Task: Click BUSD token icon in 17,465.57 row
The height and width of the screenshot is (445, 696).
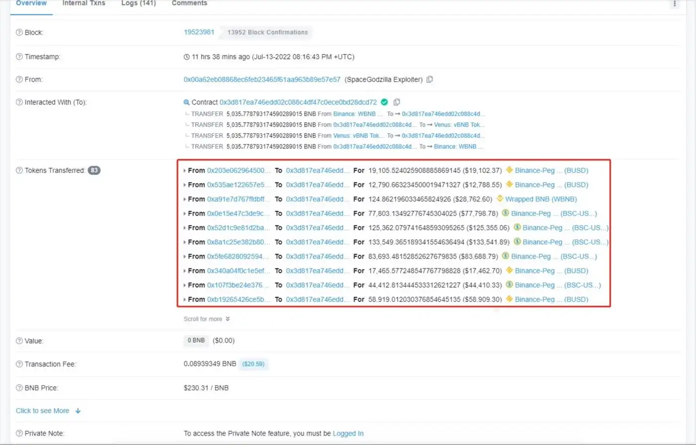Action: coord(509,271)
